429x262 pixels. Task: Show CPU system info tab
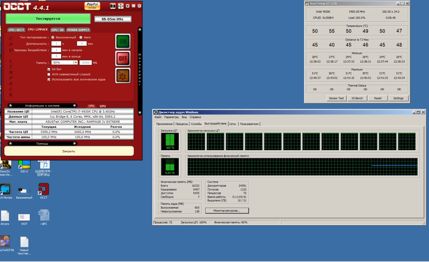tap(91, 106)
